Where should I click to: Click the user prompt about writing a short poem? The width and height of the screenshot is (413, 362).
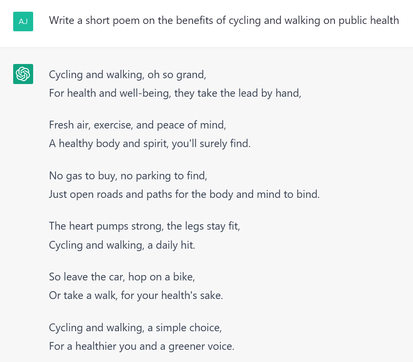(x=224, y=21)
